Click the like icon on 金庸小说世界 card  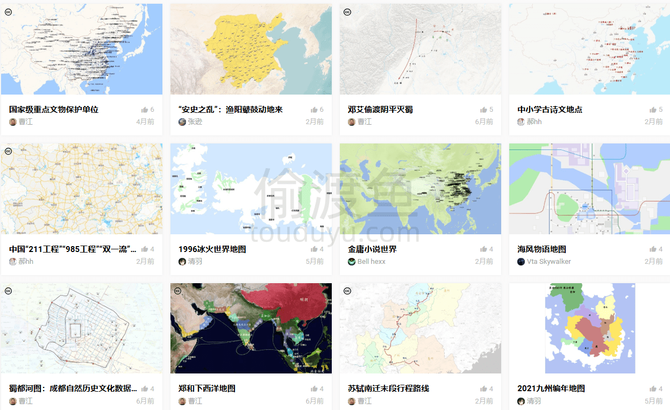pos(483,249)
